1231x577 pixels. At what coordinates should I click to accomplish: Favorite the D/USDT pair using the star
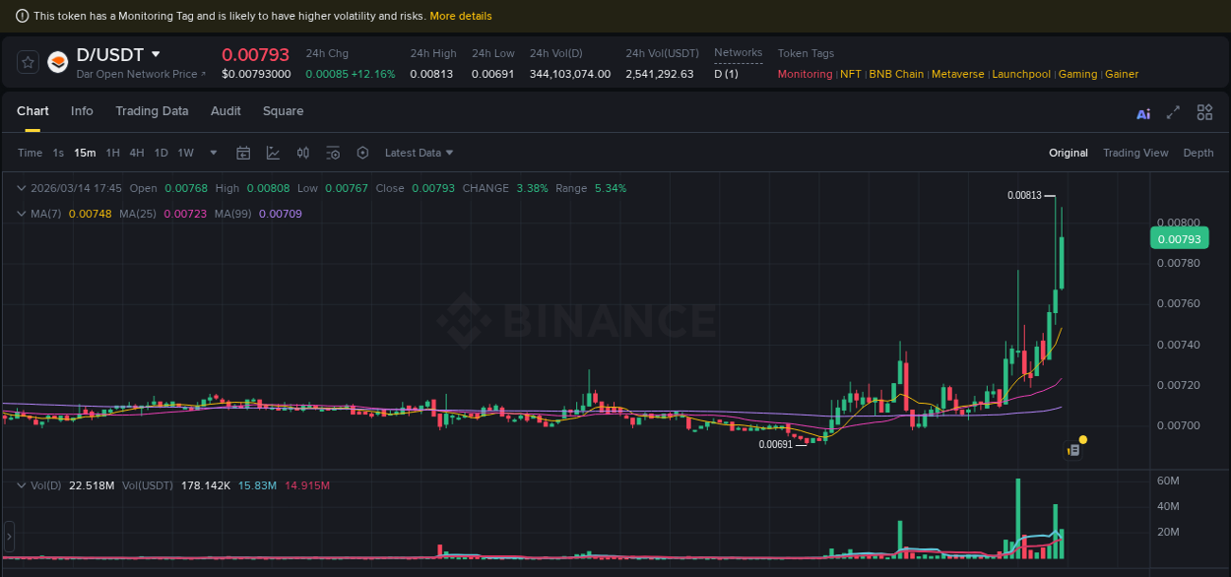28,61
